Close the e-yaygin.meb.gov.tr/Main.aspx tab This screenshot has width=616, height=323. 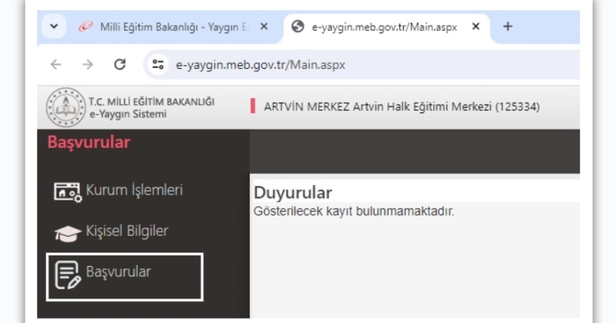point(475,27)
